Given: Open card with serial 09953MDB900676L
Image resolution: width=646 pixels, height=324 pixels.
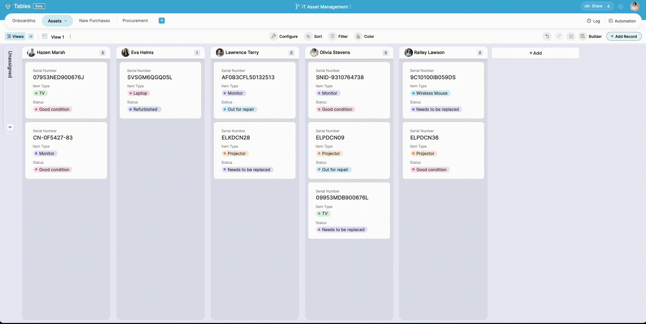Looking at the screenshot, I should pyautogui.click(x=349, y=210).
